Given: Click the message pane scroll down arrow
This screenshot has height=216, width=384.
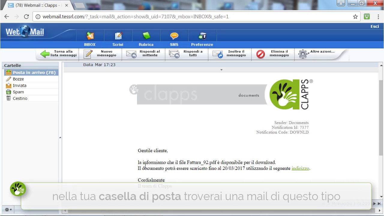Looking at the screenshot, I should tap(381, 197).
